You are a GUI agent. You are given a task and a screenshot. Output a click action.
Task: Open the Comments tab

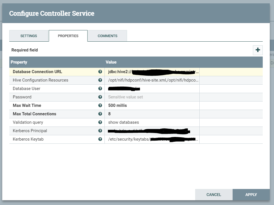108,36
